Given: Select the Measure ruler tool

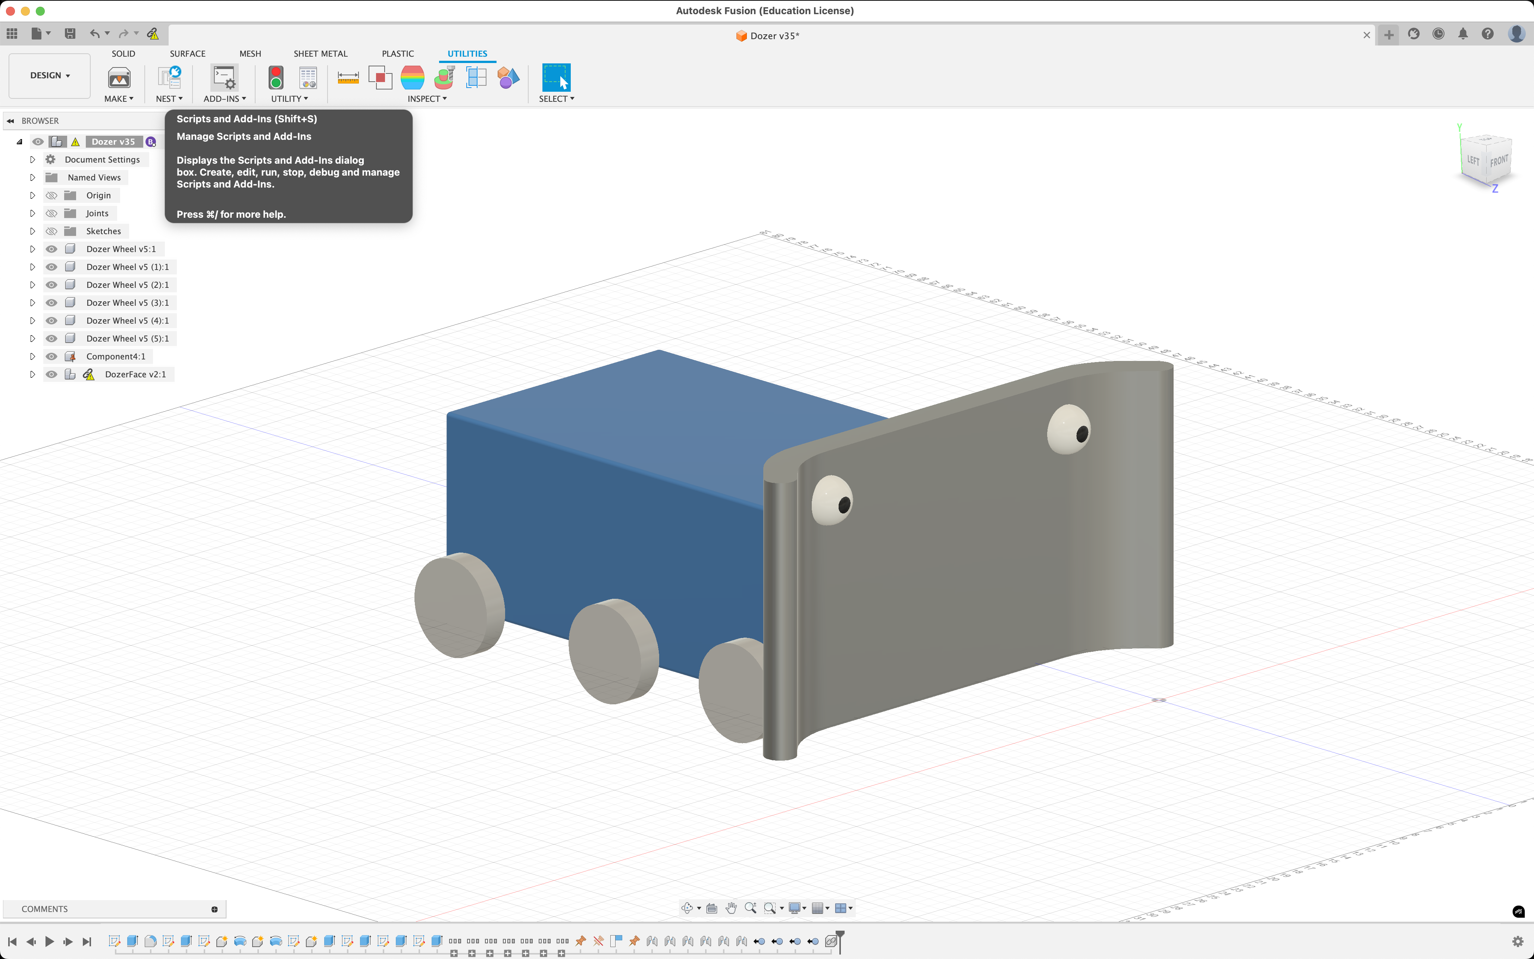Looking at the screenshot, I should coord(348,78).
